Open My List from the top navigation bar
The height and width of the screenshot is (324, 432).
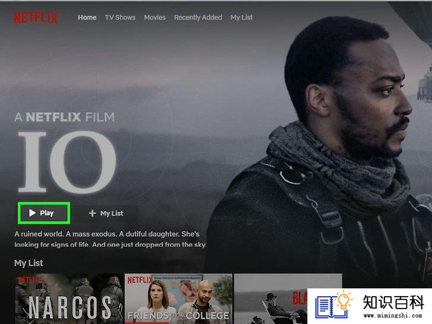click(242, 17)
